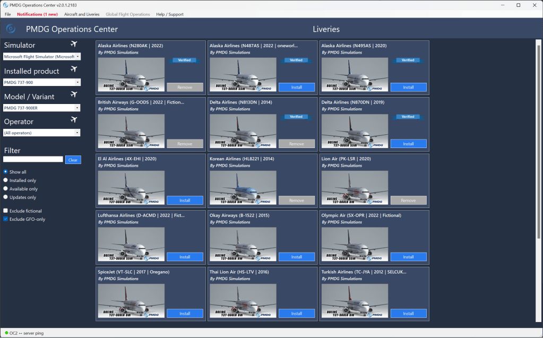Open the Help / Support menu

(169, 14)
